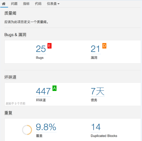Open the 问题 tab

(x=14, y=4)
